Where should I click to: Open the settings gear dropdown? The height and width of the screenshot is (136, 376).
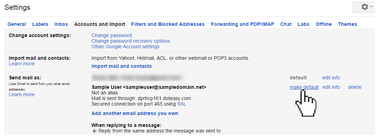coord(364,7)
